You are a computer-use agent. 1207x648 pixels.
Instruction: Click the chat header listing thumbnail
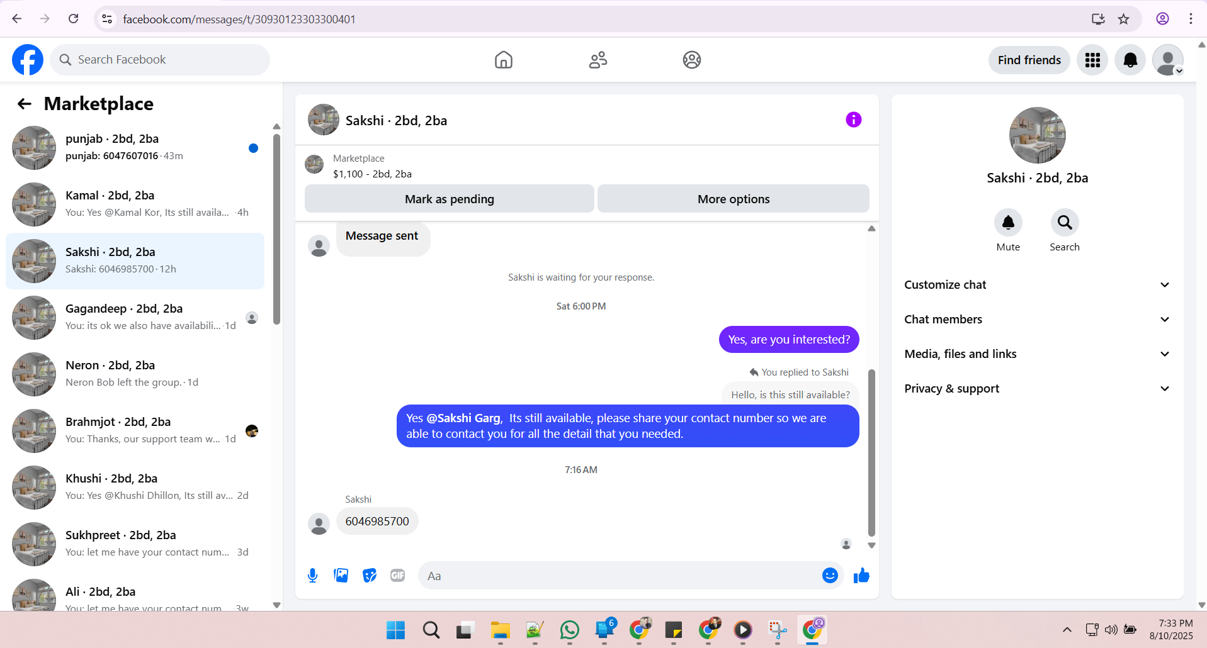[x=324, y=120]
